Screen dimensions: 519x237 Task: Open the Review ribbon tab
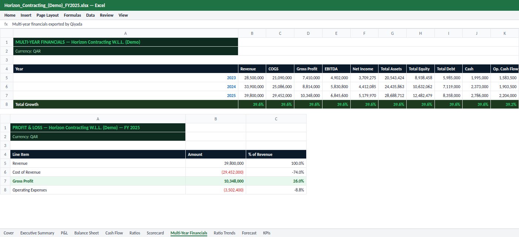pyautogui.click(x=107, y=15)
